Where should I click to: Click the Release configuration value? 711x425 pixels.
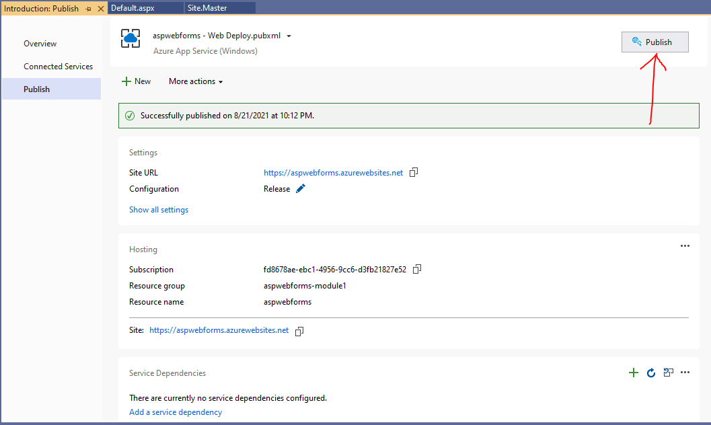point(276,189)
